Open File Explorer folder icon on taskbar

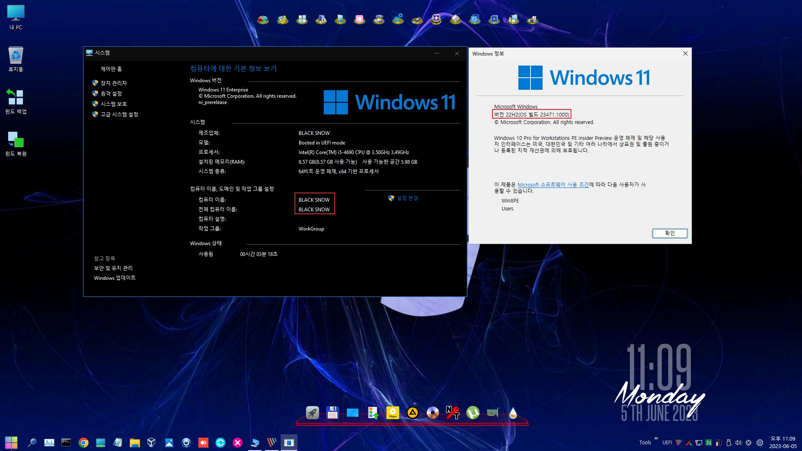point(135,442)
